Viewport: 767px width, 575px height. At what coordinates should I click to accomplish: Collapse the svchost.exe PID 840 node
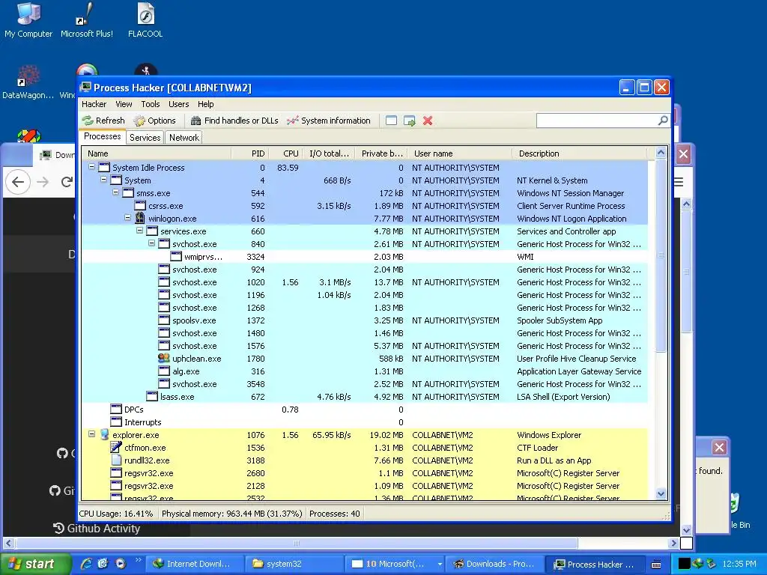[151, 243]
